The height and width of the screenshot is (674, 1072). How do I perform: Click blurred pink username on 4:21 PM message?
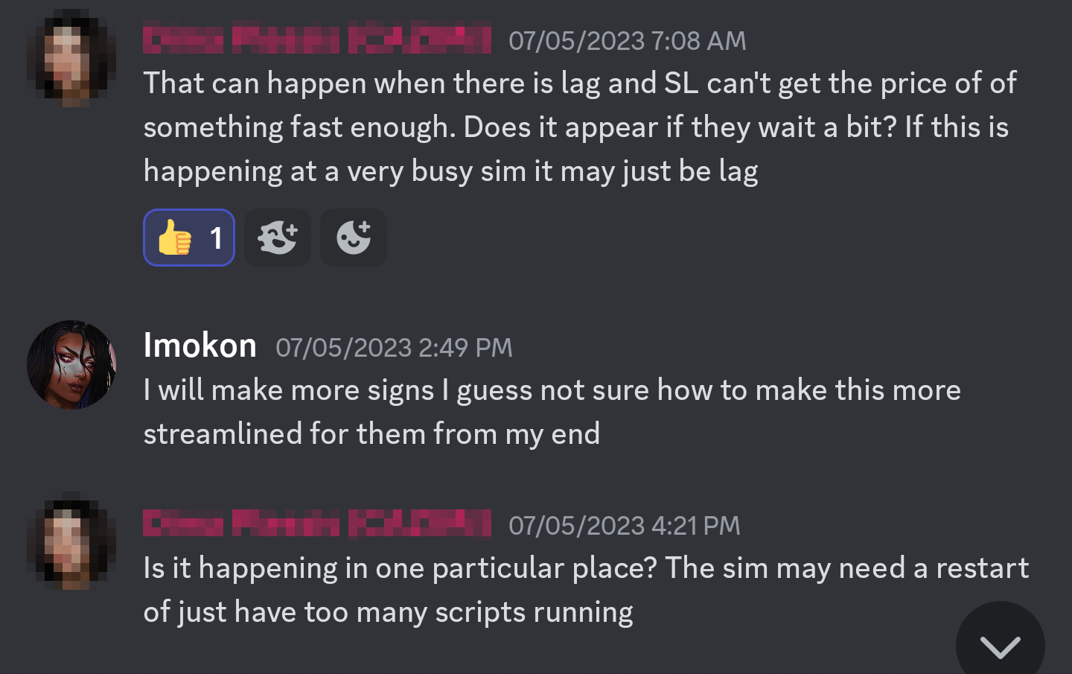[x=316, y=524]
